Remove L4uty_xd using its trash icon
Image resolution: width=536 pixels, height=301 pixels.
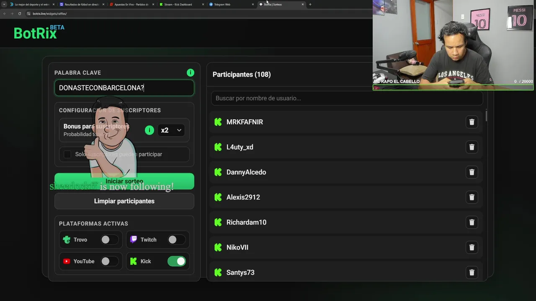[472, 147]
